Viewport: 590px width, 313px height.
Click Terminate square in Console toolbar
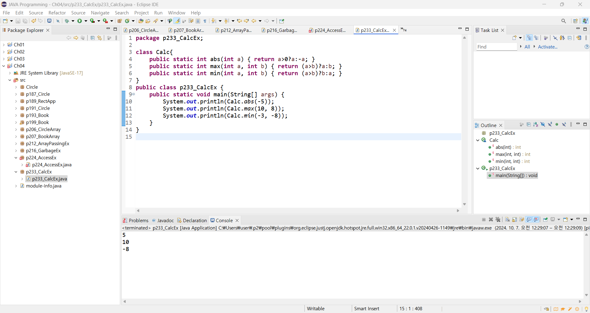[x=484, y=219]
